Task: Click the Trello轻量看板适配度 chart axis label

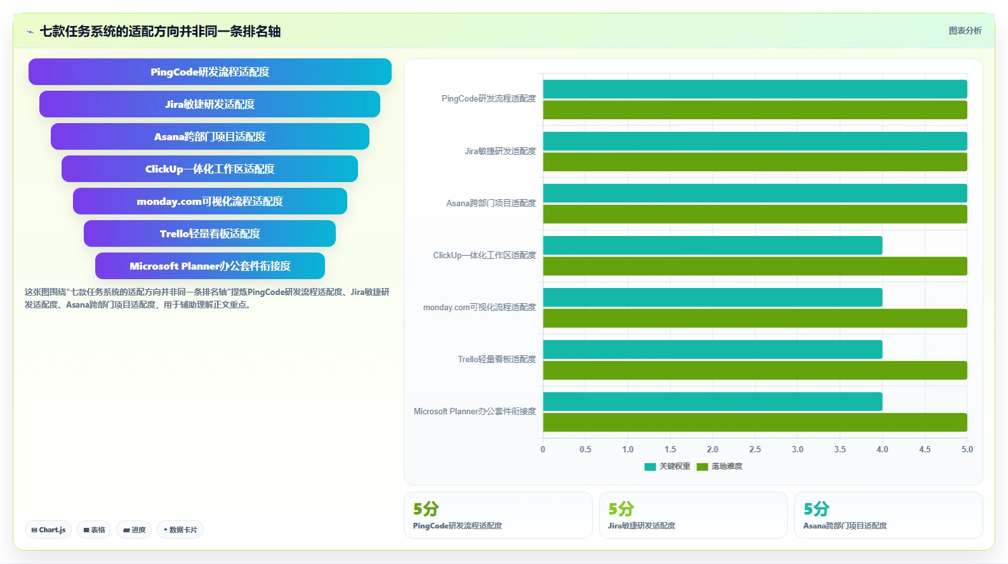Action: (497, 359)
